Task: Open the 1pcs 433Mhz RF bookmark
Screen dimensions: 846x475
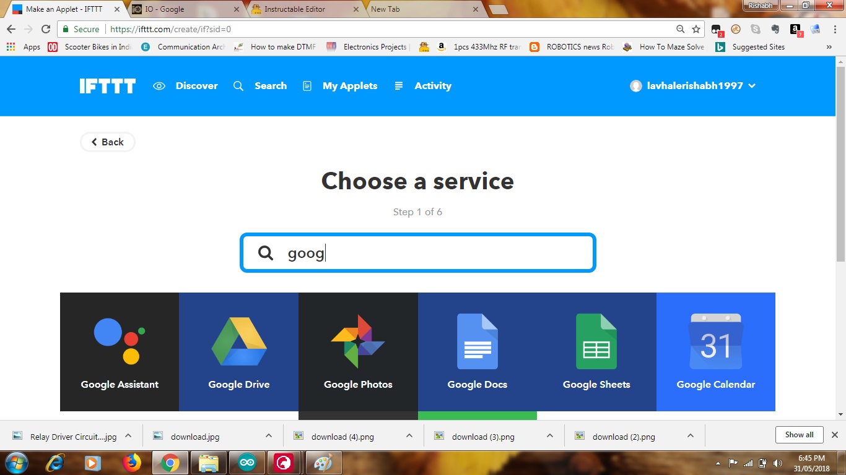Action: [479, 47]
